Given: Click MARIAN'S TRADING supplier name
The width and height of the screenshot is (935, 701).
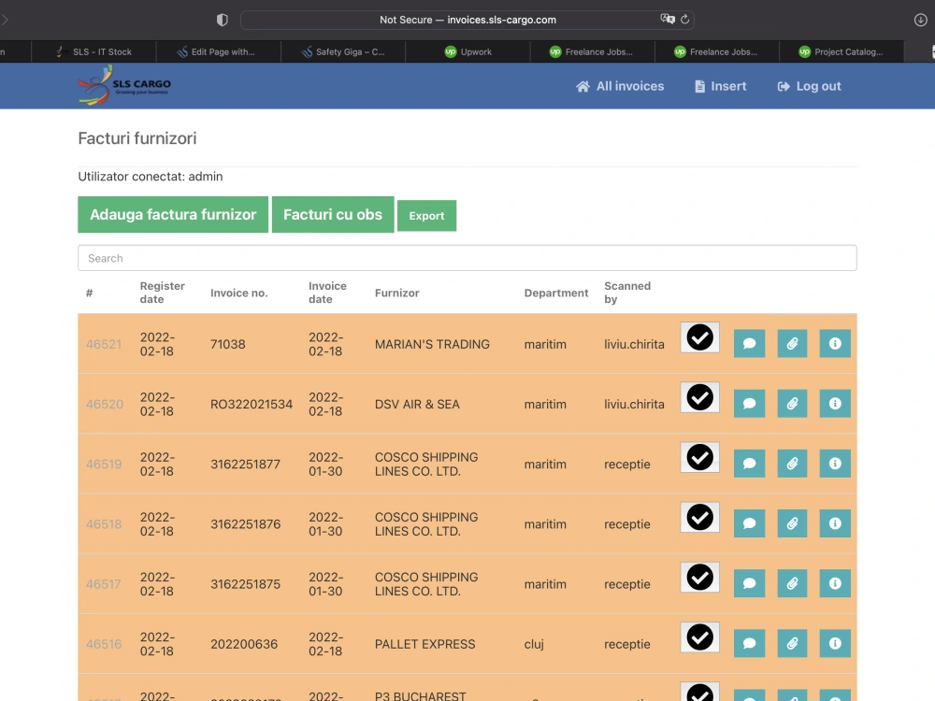Looking at the screenshot, I should click(432, 345).
